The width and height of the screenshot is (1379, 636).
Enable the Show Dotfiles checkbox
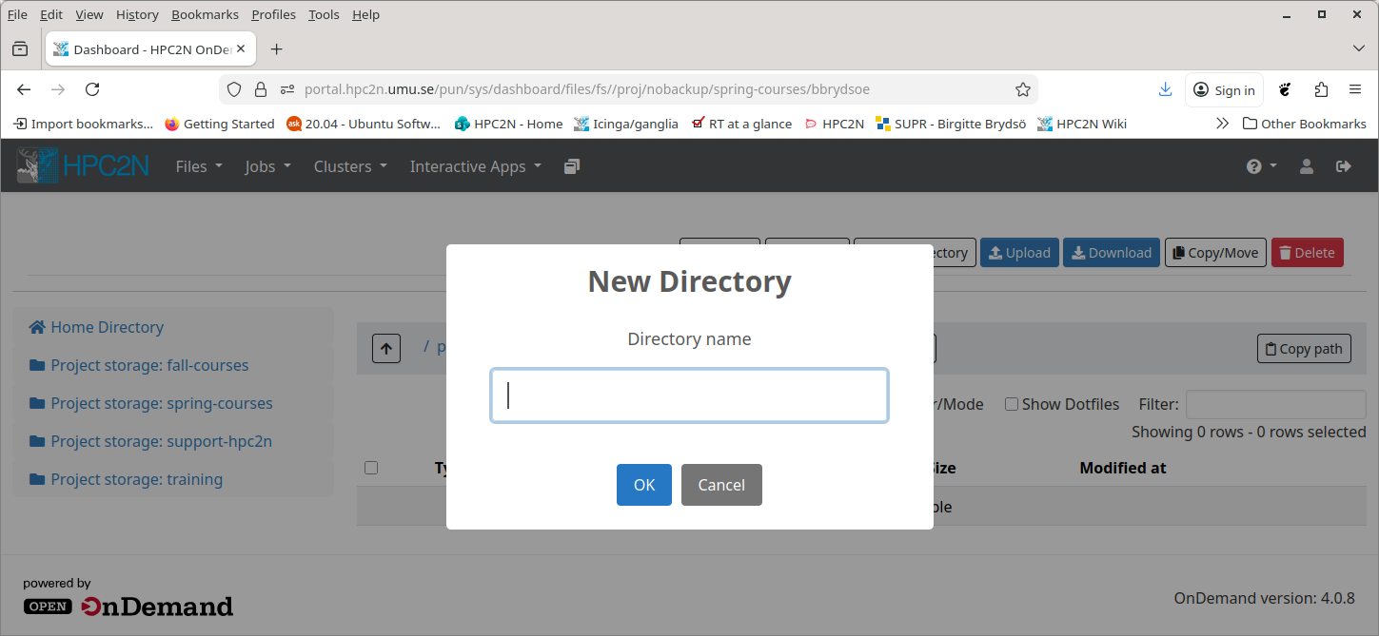click(x=1011, y=404)
